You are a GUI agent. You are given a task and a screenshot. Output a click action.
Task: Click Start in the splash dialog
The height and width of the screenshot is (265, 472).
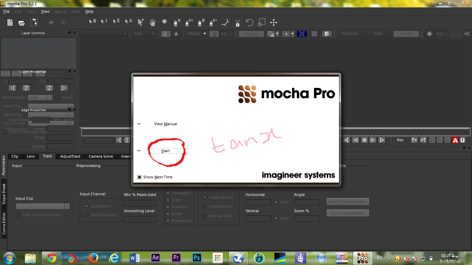[x=166, y=151]
